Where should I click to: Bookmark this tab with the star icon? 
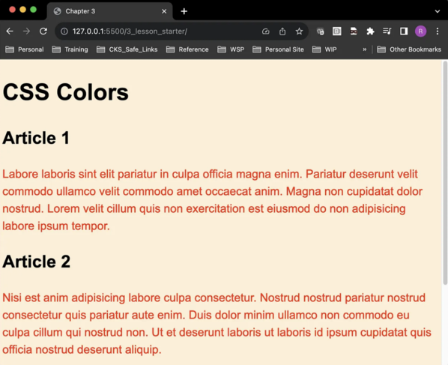tap(299, 31)
